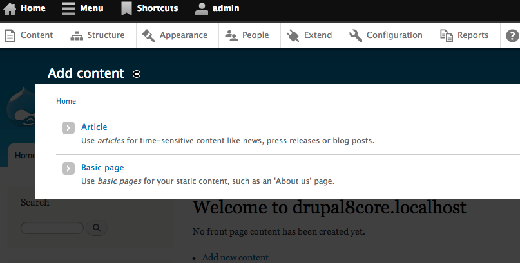Collapse the Add content shortcut toggle
Screen dimensions: 520x263
[x=137, y=74]
